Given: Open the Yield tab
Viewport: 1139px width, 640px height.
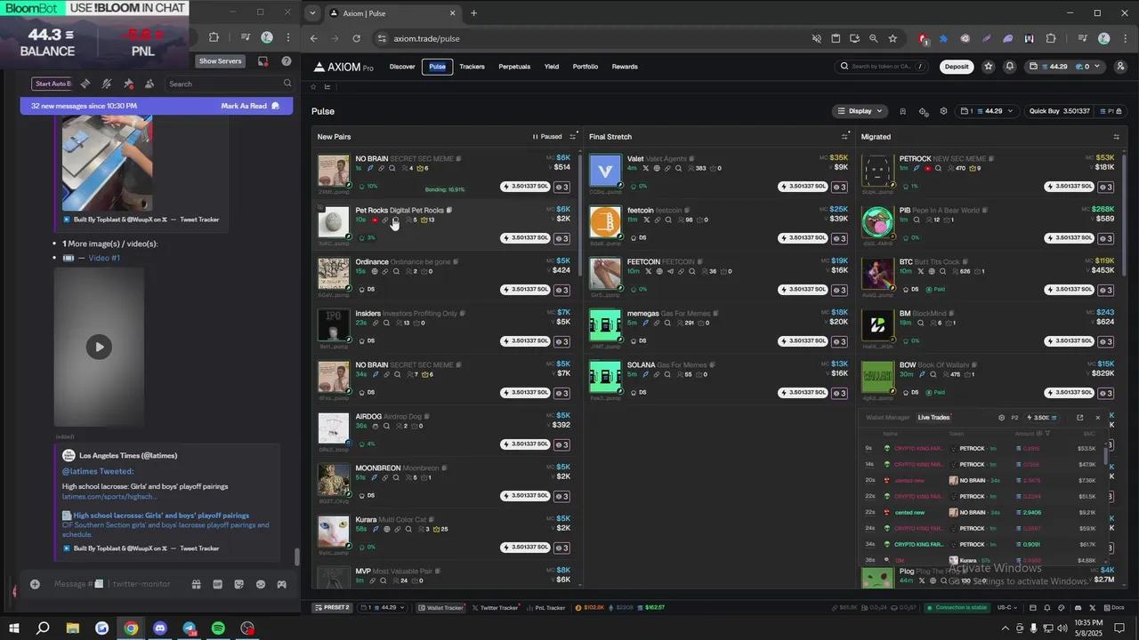Looking at the screenshot, I should click(x=552, y=67).
